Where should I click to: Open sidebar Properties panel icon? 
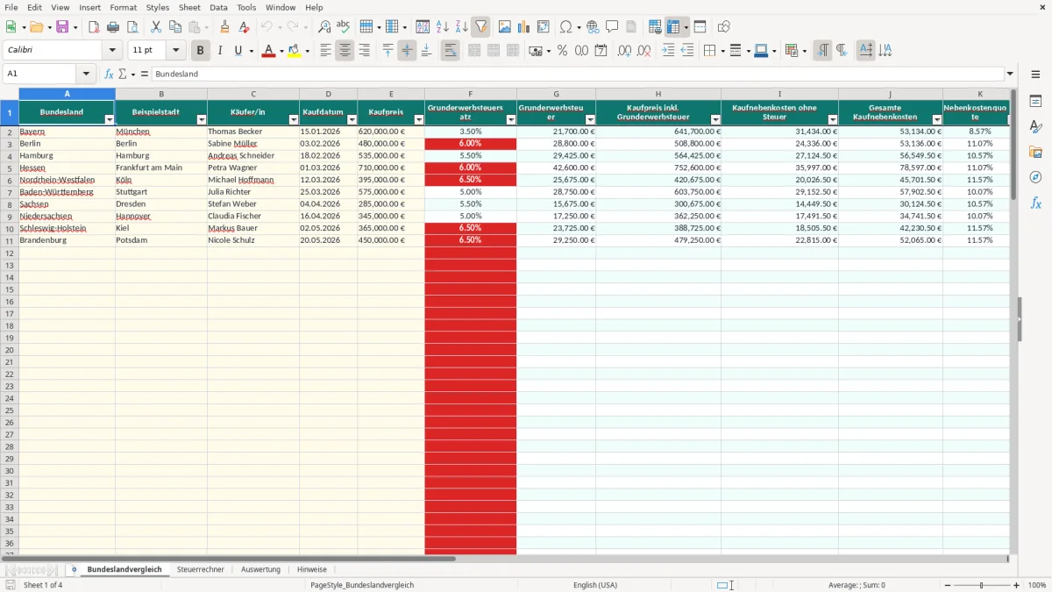click(x=1035, y=102)
